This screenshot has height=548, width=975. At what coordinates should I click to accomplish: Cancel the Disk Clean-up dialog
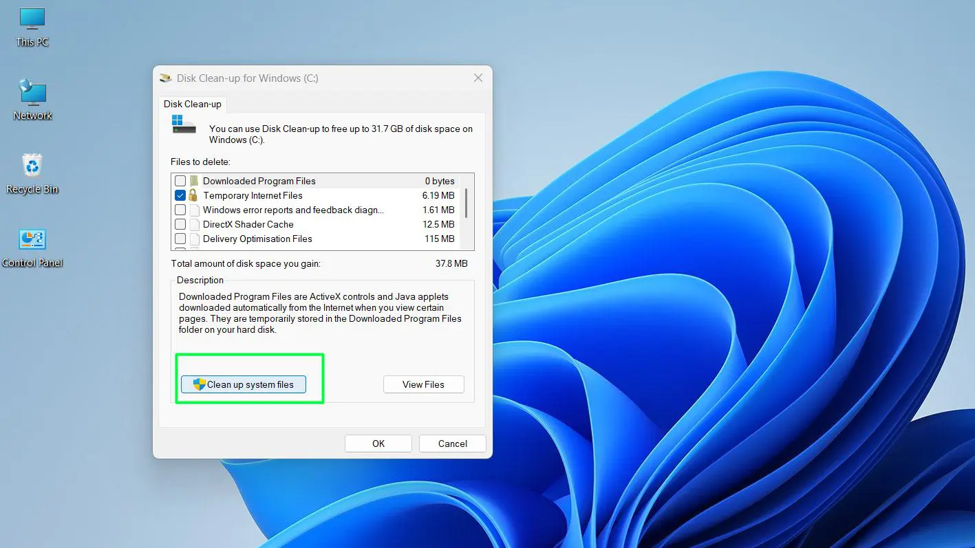pos(452,443)
